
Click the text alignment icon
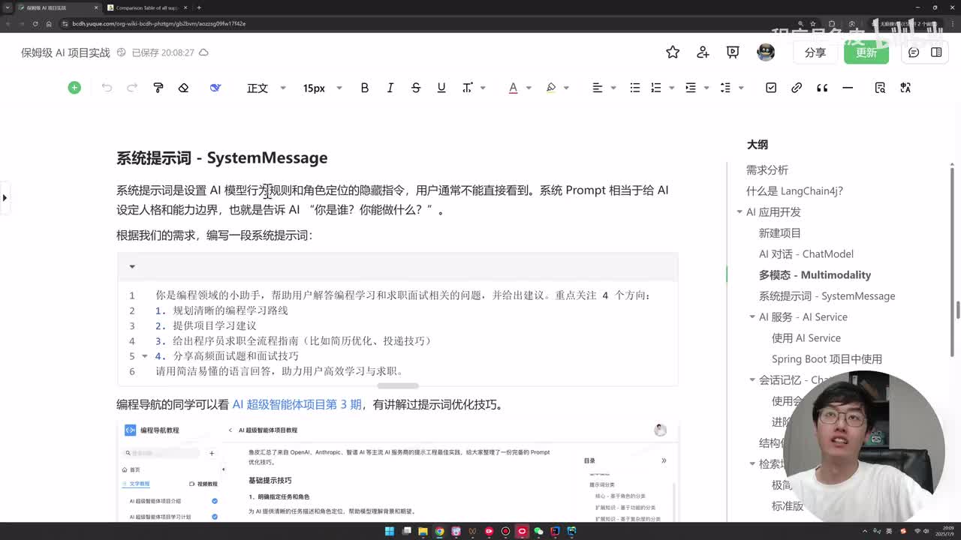pos(598,88)
